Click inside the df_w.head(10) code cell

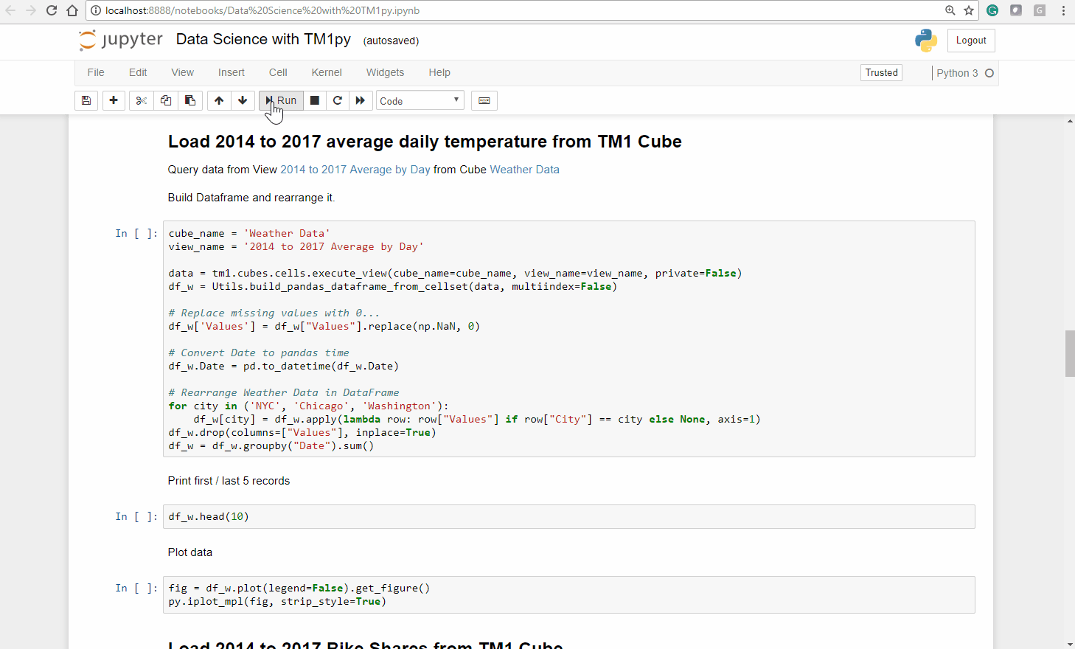tap(568, 517)
